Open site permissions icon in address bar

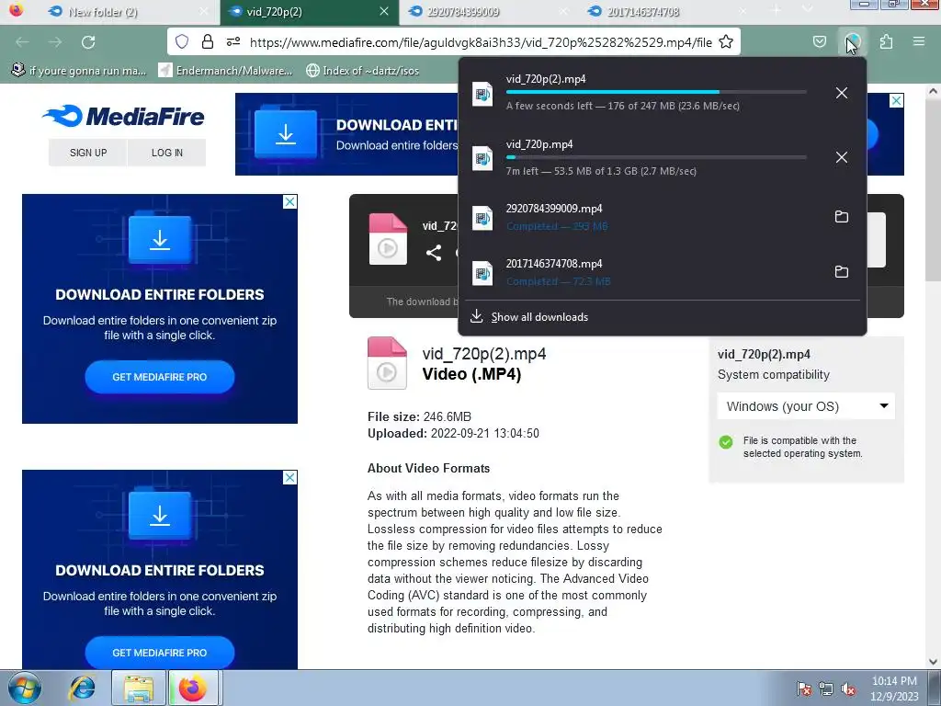(x=233, y=42)
